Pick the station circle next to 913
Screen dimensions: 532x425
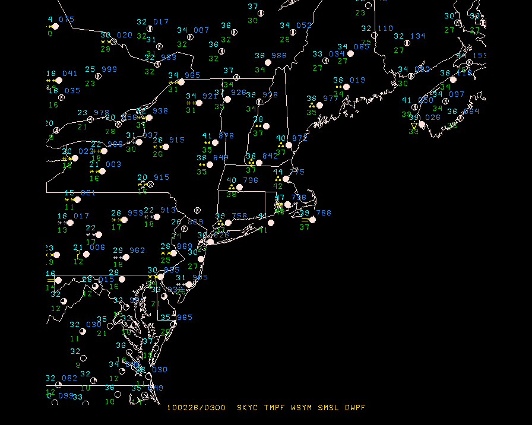point(157,217)
